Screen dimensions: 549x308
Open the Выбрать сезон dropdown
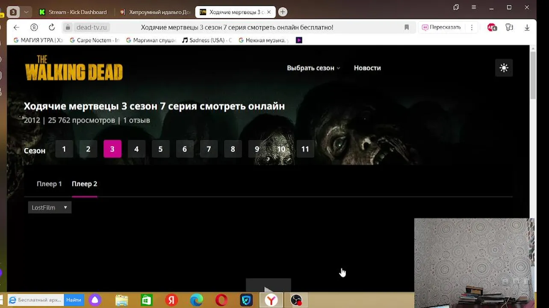click(x=313, y=68)
